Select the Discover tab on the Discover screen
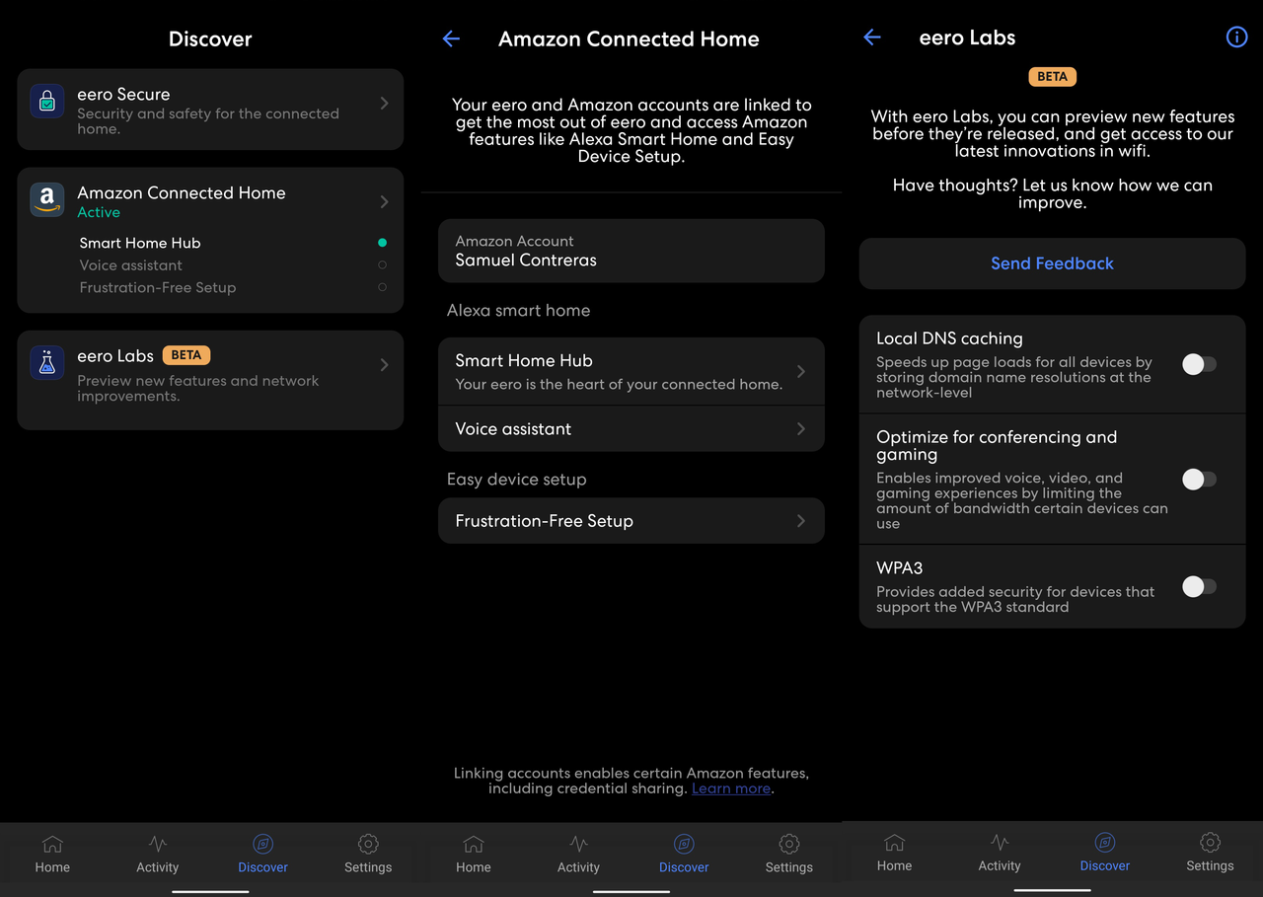 point(262,855)
